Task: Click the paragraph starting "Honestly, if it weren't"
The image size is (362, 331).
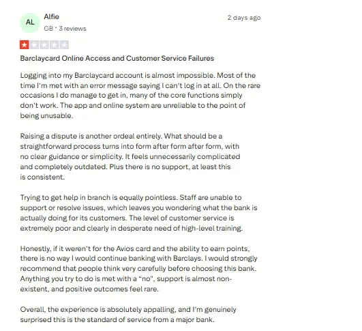Action: (x=138, y=269)
